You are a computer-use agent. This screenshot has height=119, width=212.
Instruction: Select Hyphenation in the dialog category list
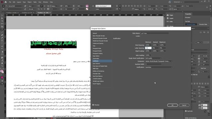[x=96, y=59]
